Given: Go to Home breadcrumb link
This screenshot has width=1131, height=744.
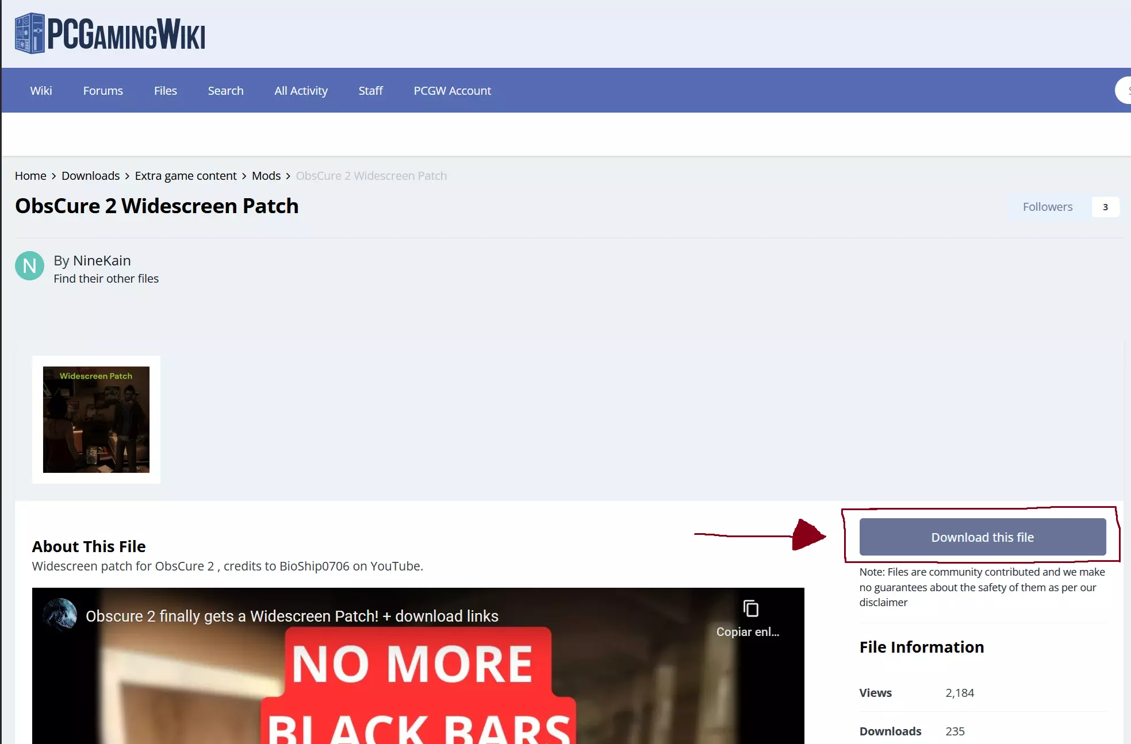Looking at the screenshot, I should [x=30, y=176].
